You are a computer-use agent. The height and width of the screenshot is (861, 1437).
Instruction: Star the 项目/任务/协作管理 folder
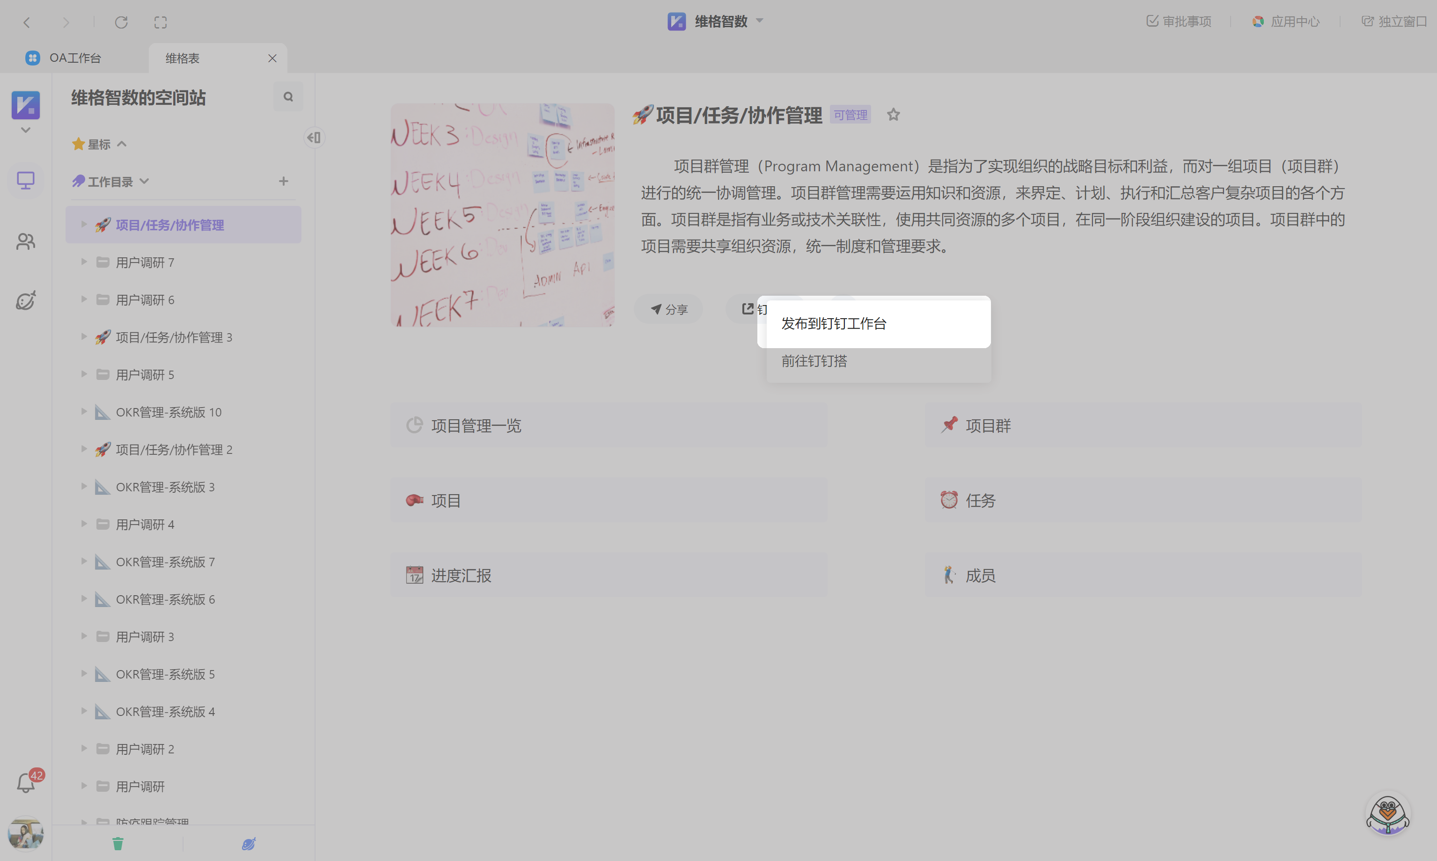(x=893, y=115)
